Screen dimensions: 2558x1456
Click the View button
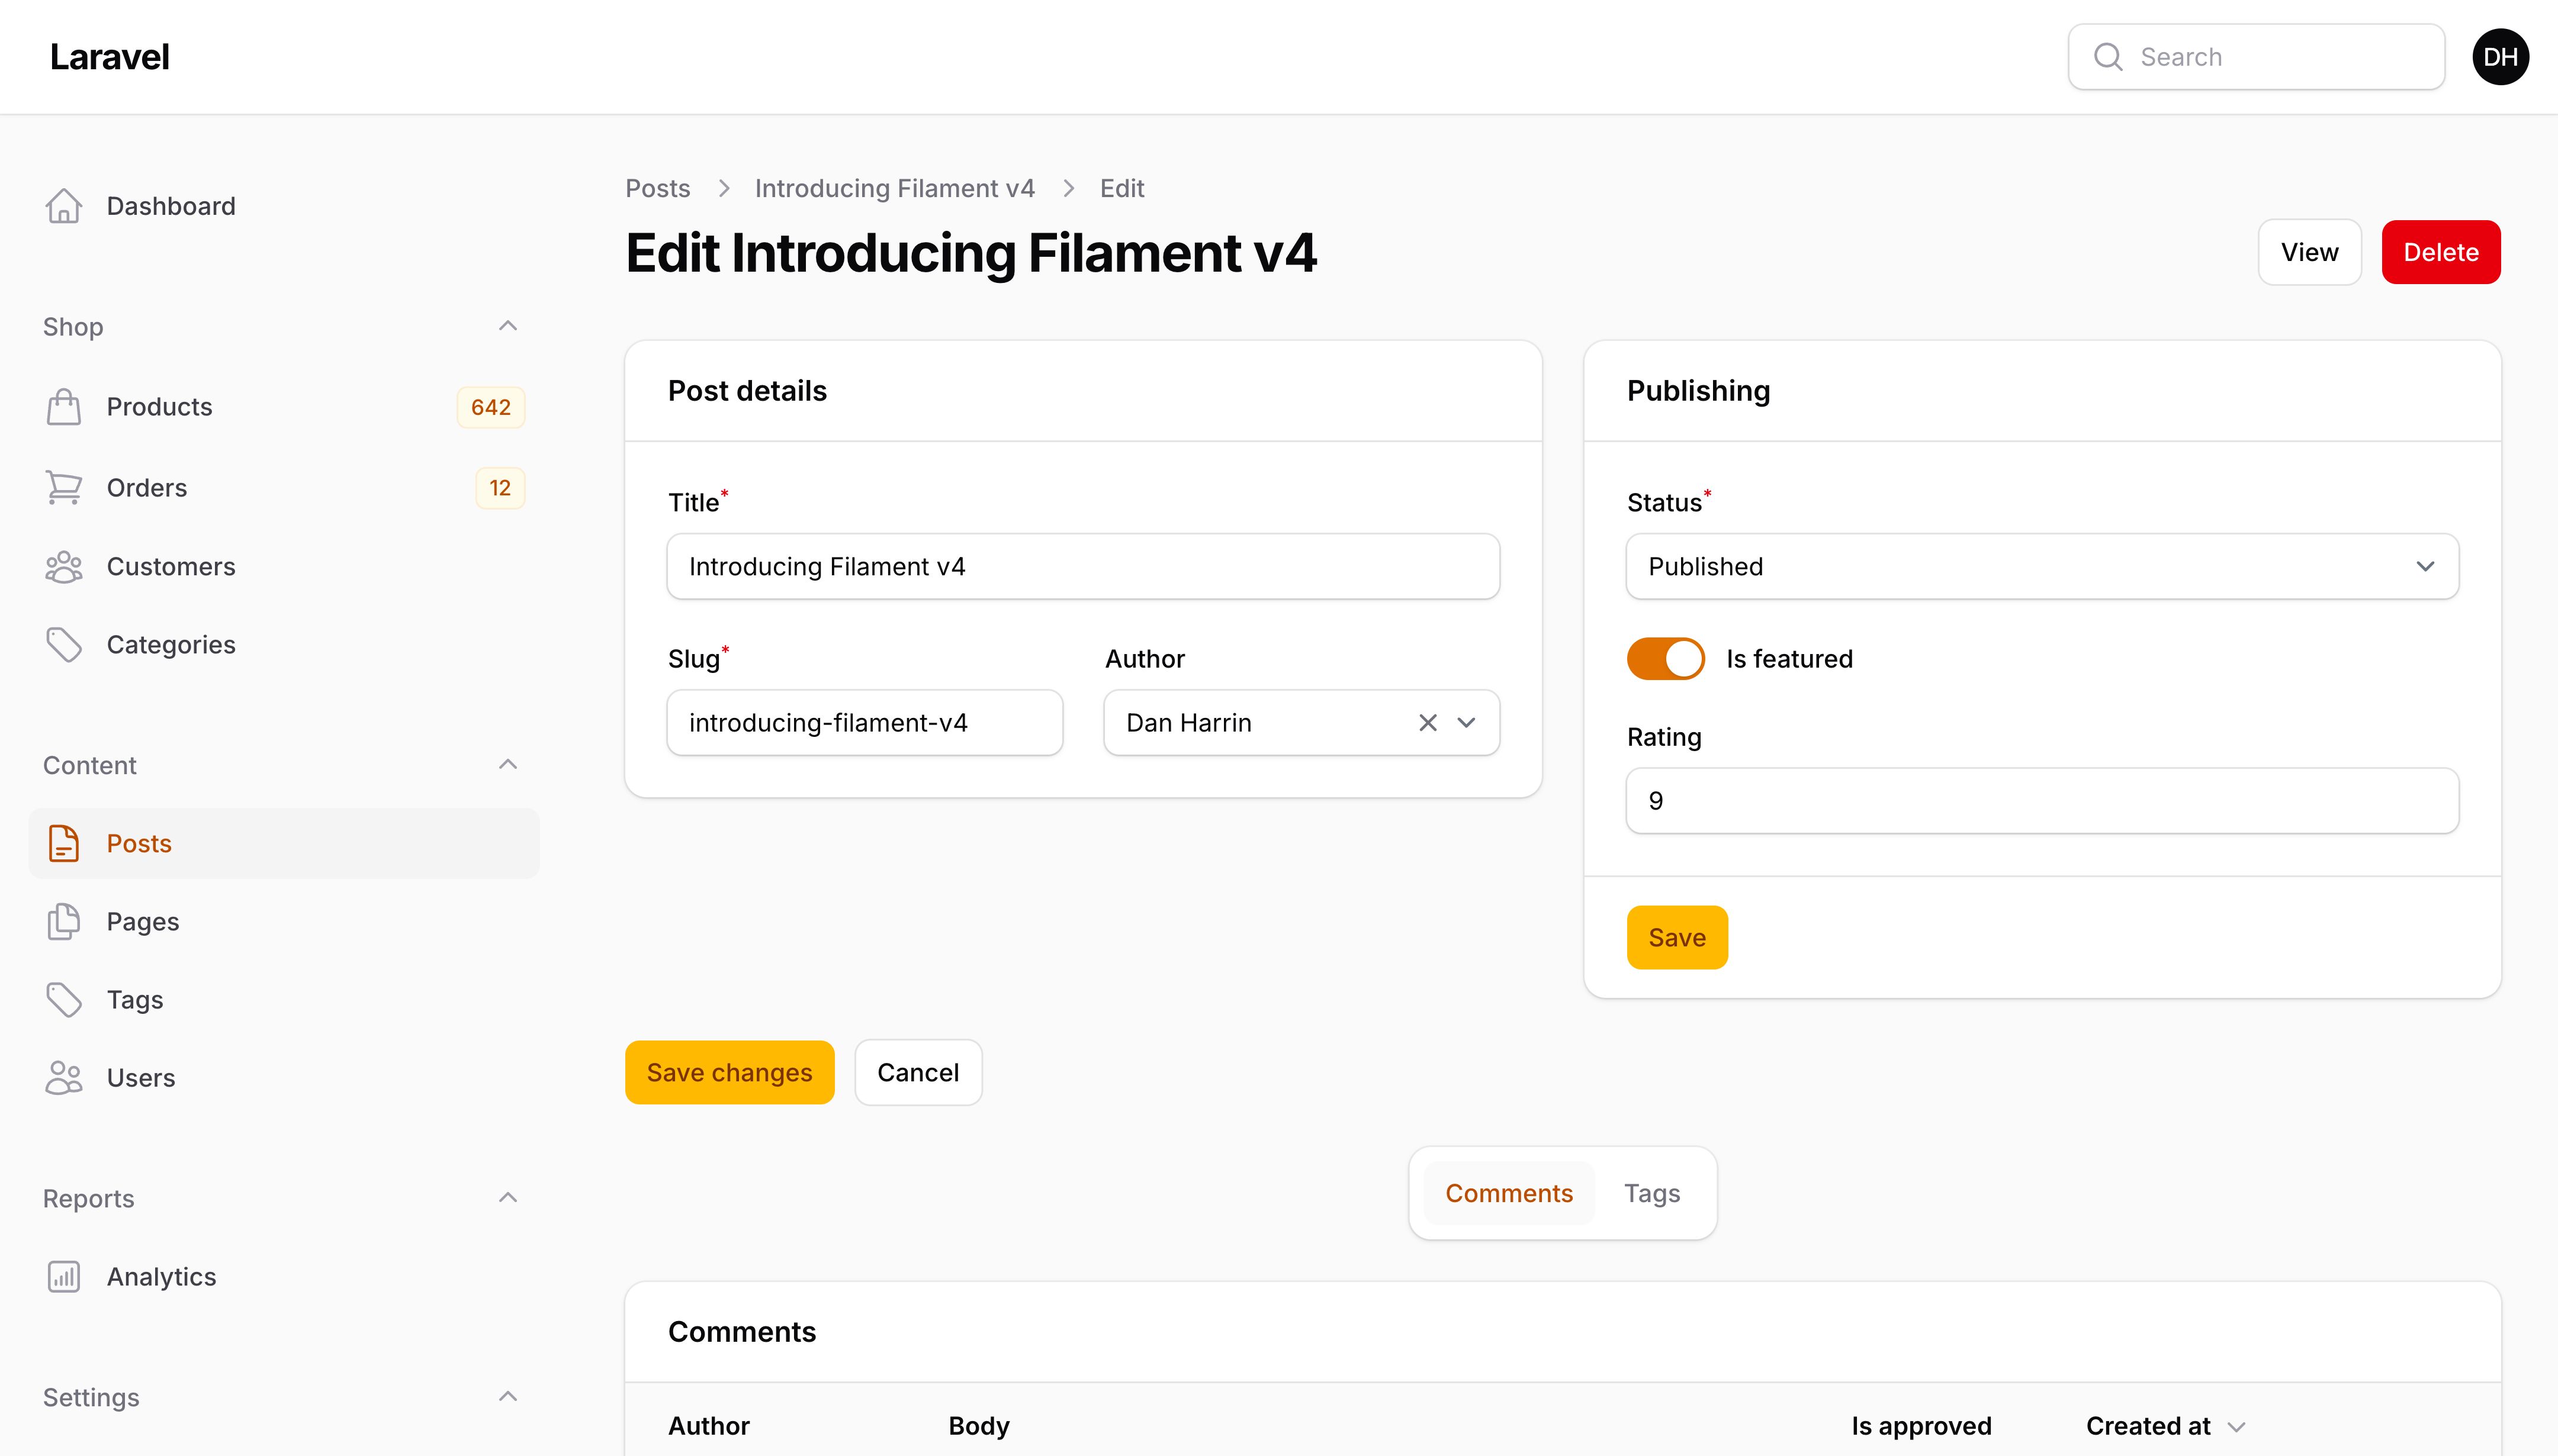[2309, 252]
